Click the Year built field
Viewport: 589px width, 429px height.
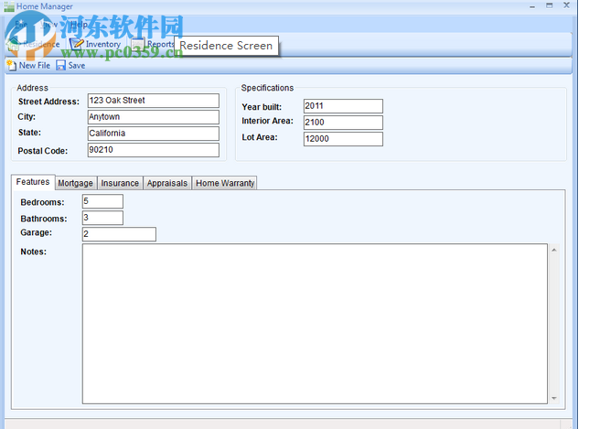click(x=343, y=106)
